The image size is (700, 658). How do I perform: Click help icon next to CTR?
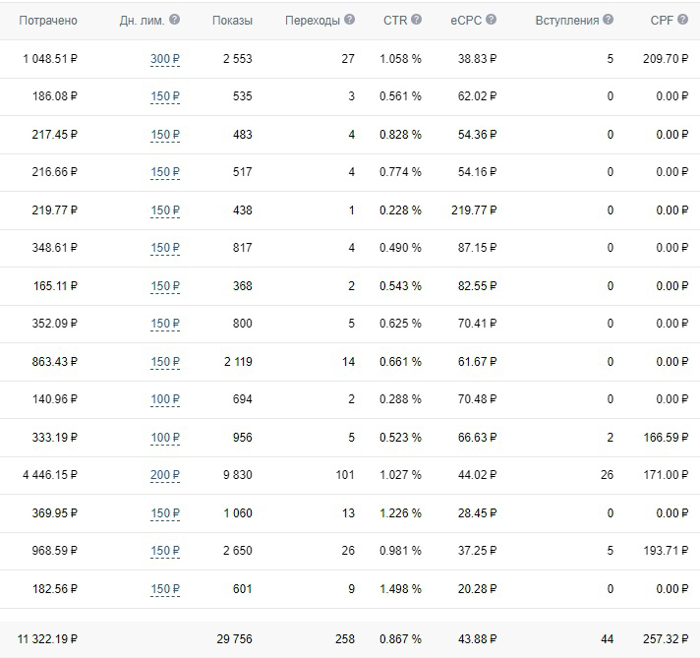[x=416, y=20]
